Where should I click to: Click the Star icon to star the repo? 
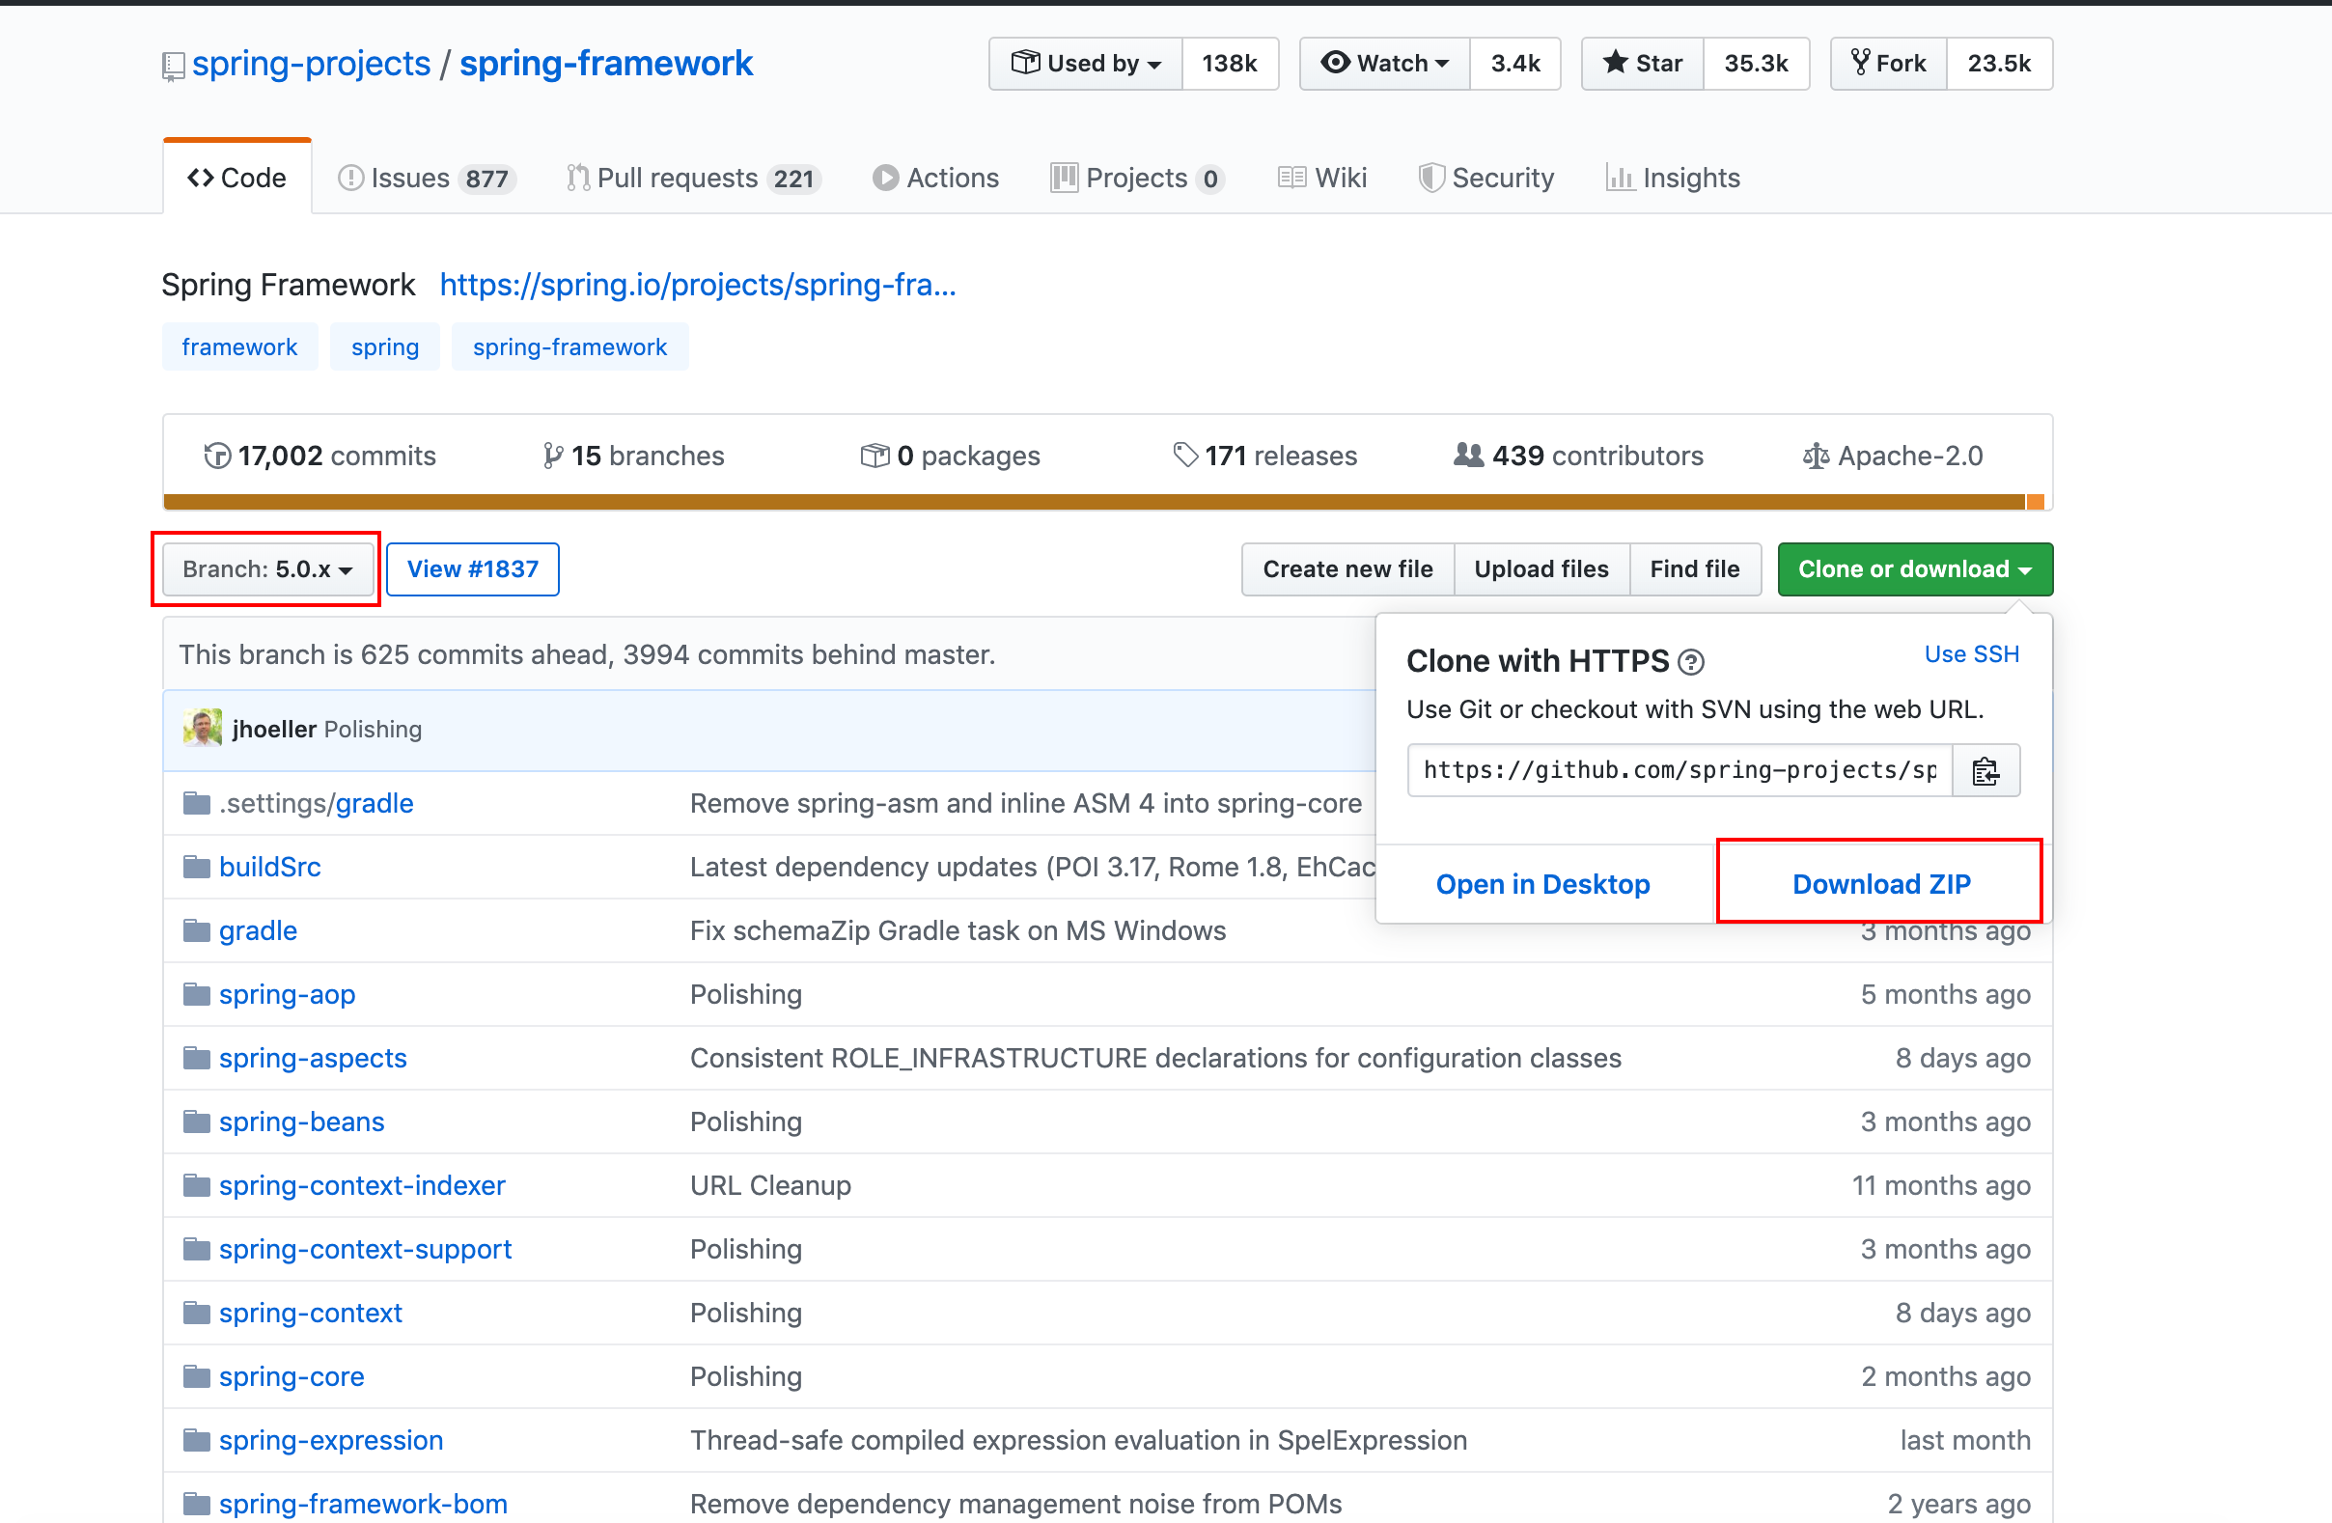click(x=1615, y=63)
